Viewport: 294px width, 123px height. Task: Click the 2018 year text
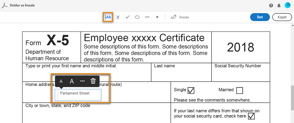click(x=241, y=47)
